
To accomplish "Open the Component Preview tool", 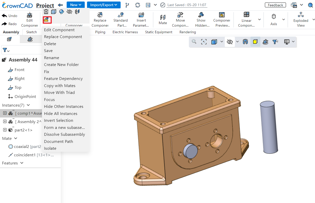I will click(x=222, y=20).
